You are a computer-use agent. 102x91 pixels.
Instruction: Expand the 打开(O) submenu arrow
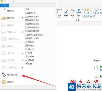click(23, 18)
